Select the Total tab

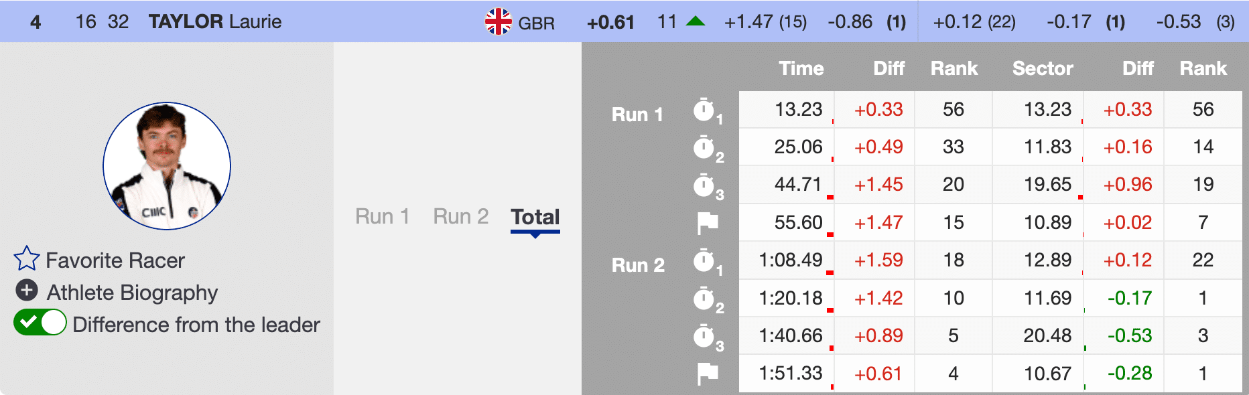coord(535,216)
